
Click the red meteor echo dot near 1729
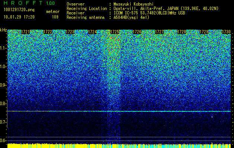tap(212, 117)
